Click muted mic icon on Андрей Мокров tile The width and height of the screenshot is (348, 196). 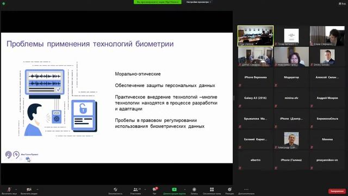click(312, 106)
